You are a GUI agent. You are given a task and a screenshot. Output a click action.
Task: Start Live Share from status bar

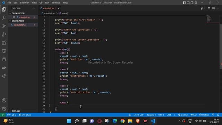coord(25,115)
